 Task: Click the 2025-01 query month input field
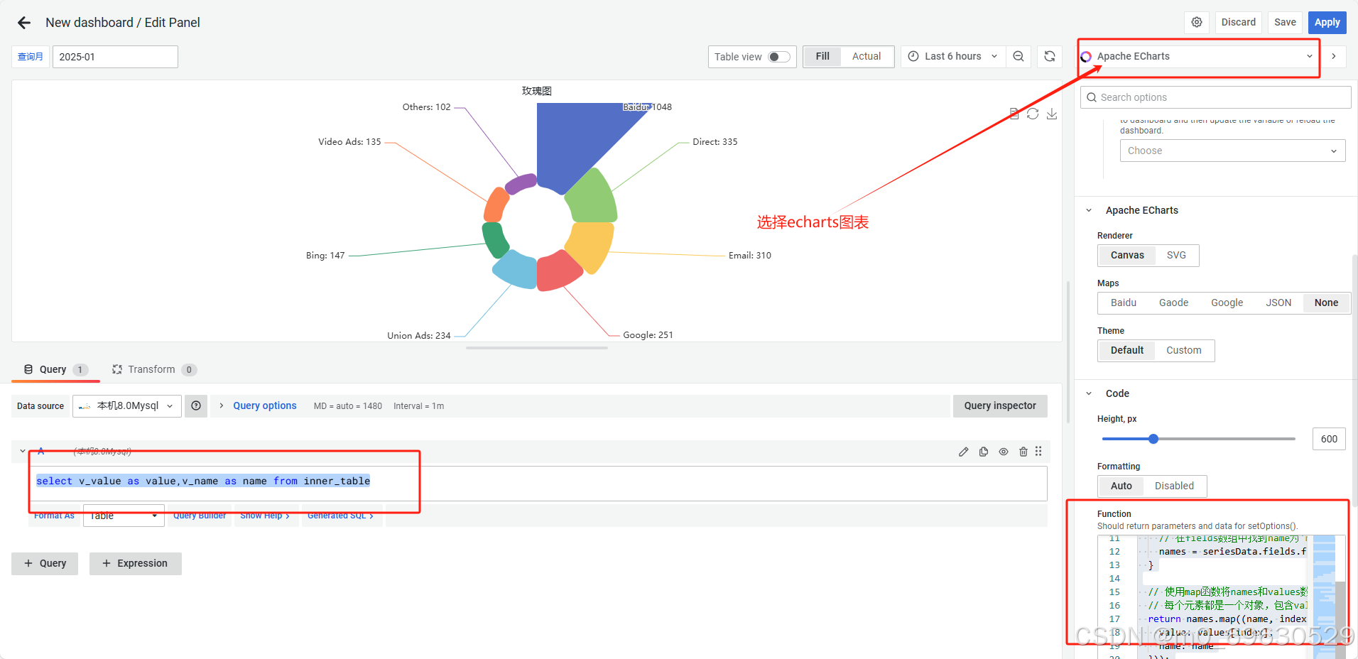tap(115, 56)
